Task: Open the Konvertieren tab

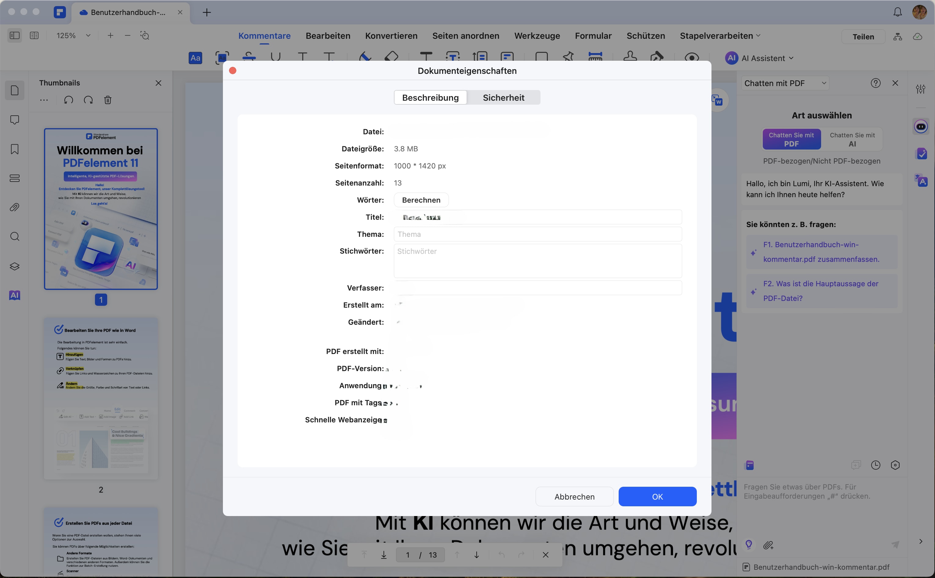Action: (391, 36)
